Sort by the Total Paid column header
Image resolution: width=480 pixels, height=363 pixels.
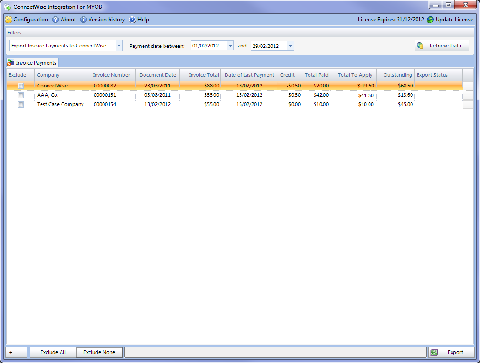coord(316,75)
